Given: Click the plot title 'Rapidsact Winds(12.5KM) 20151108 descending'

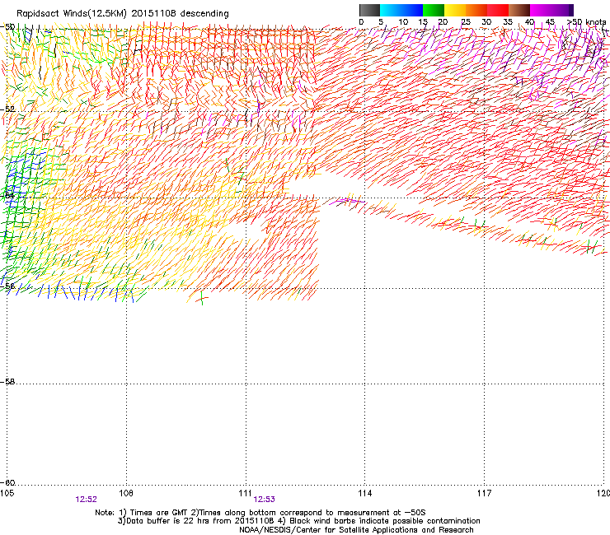Looking at the screenshot, I should (x=123, y=14).
